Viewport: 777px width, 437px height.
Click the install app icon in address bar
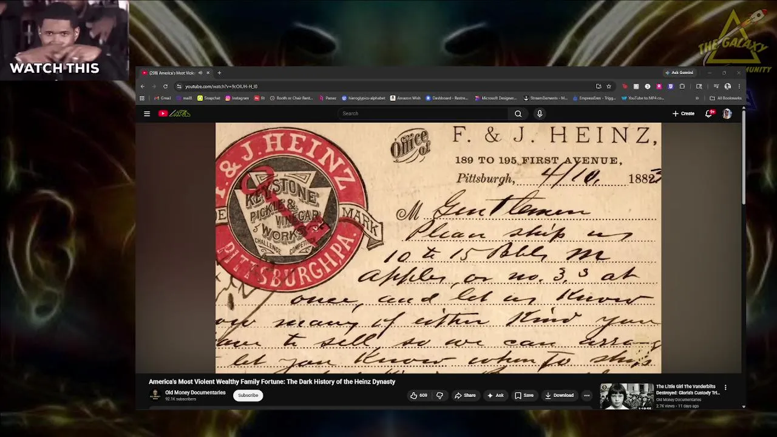click(x=599, y=86)
